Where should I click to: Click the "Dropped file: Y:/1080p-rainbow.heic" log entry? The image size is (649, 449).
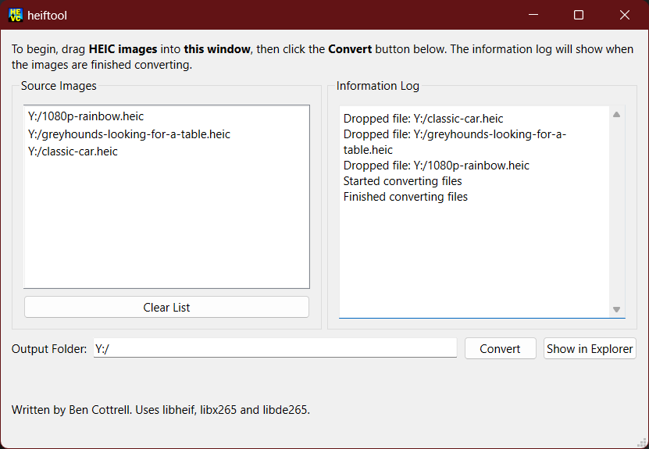[x=436, y=166]
